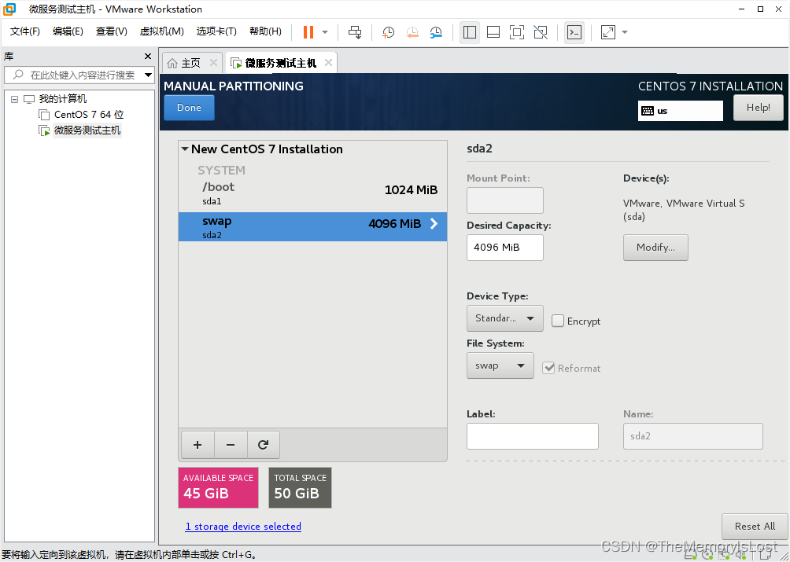The height and width of the screenshot is (562, 790).
Task: Click the VMware Workstation app logo icon
Action: point(9,9)
